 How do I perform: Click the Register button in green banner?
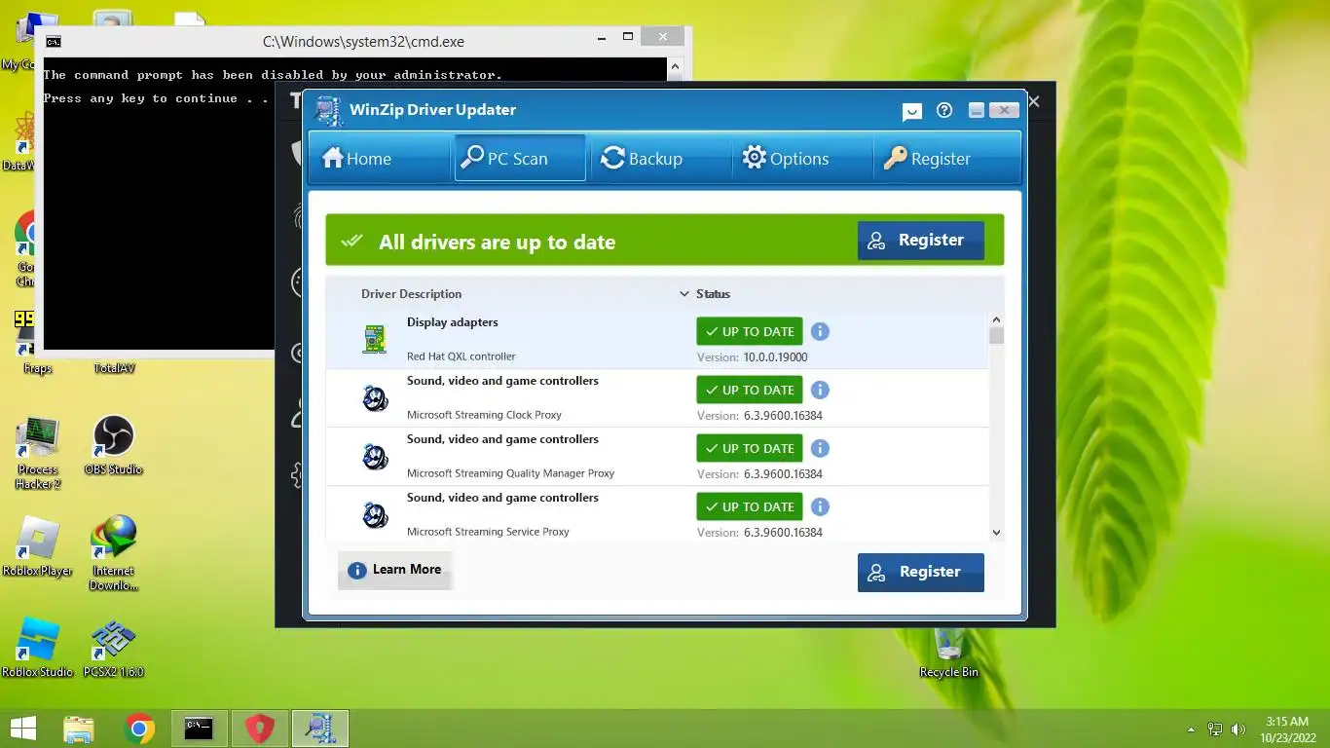tap(920, 241)
